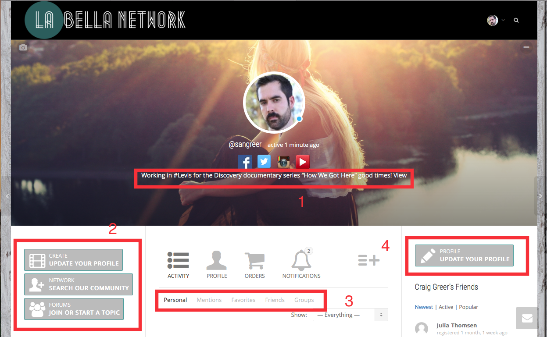Go to next slide with right arrow
The width and height of the screenshot is (547, 337).
pos(540,196)
